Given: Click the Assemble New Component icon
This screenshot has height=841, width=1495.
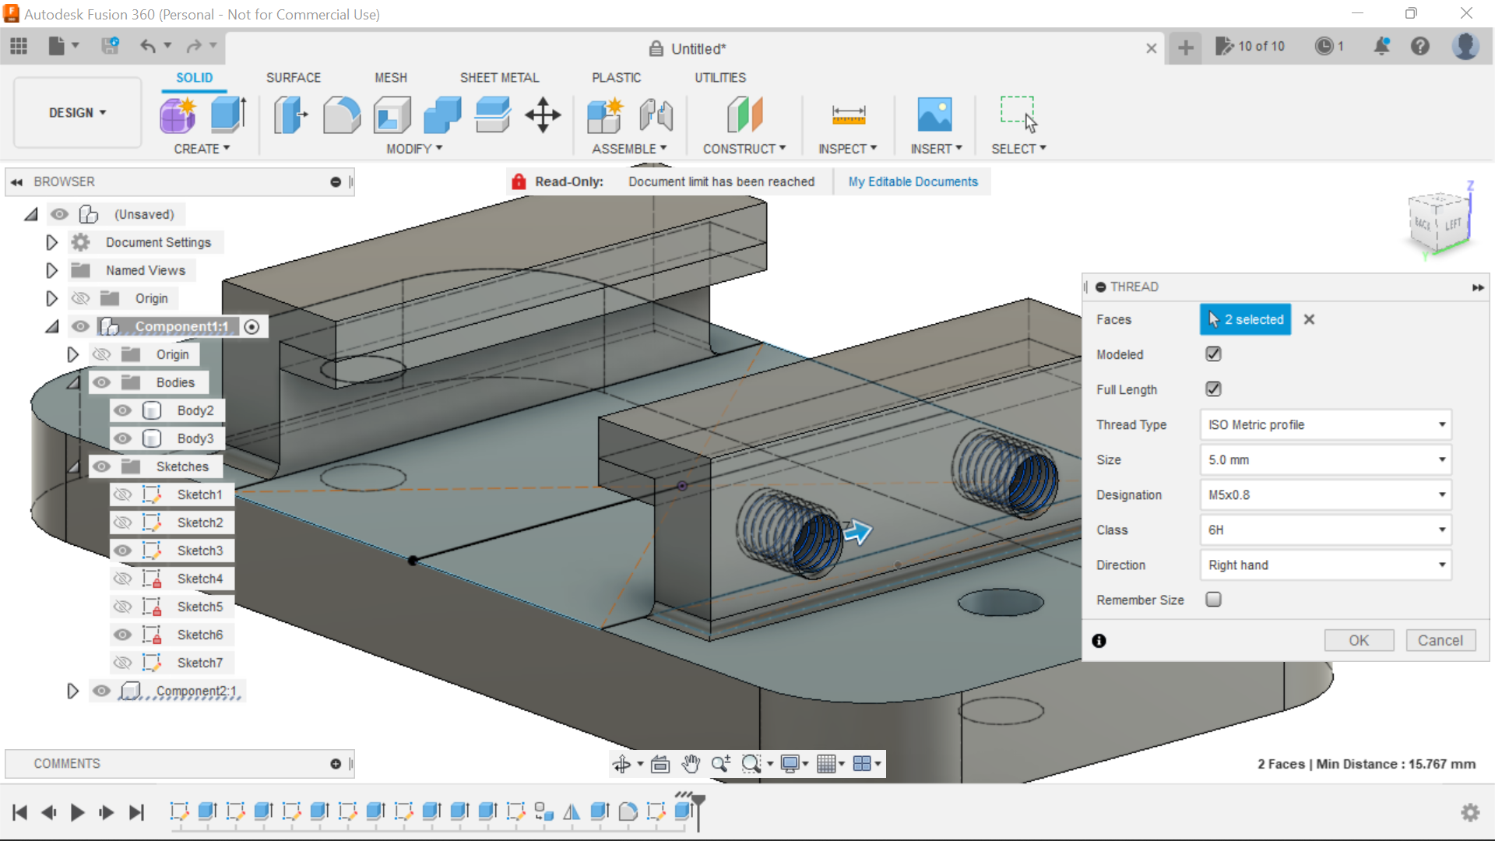Looking at the screenshot, I should click(x=605, y=115).
